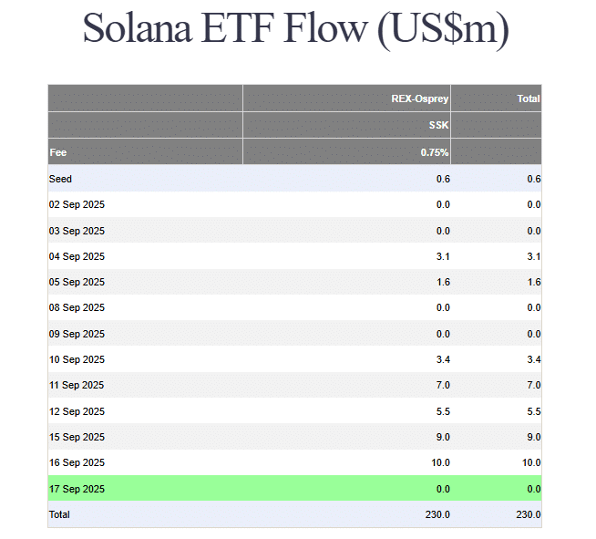The height and width of the screenshot is (539, 596).
Task: Click the 16 Sep 2025 date cell
Action: 77,462
